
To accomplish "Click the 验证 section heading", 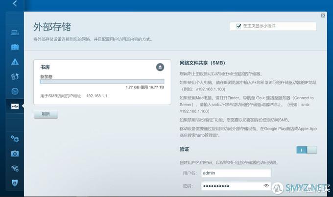I will click(184, 149).
